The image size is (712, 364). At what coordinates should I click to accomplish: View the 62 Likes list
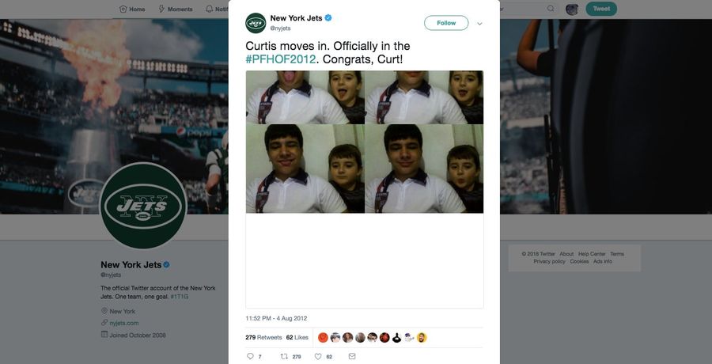(297, 337)
